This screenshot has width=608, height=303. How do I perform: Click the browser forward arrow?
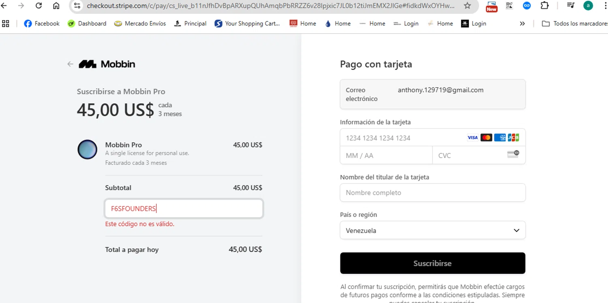[x=21, y=6]
